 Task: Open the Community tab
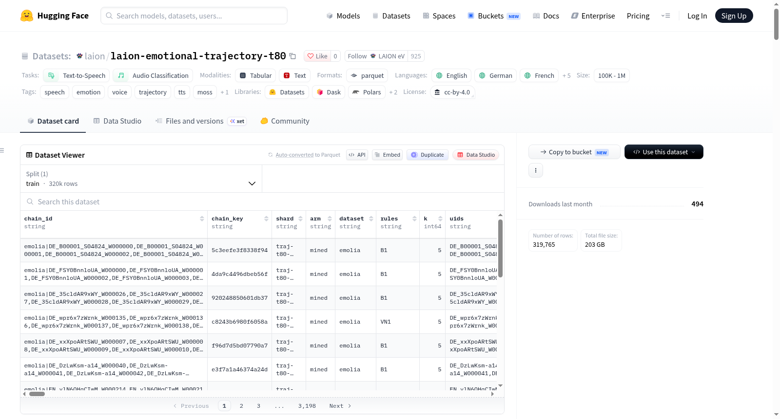click(x=285, y=121)
